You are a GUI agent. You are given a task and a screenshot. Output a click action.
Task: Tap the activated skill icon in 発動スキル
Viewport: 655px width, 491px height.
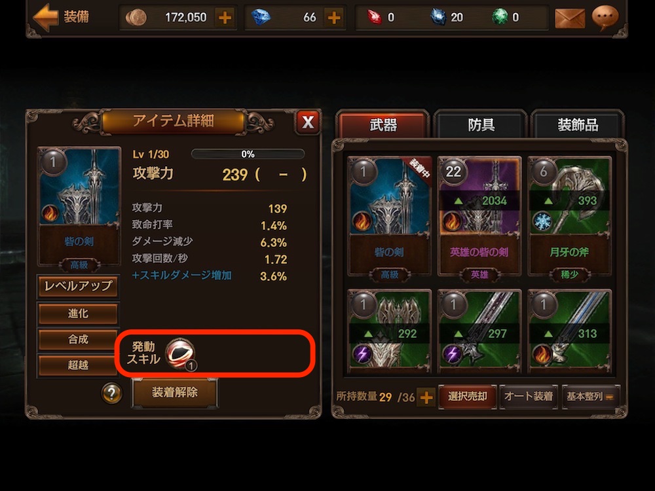tap(181, 354)
